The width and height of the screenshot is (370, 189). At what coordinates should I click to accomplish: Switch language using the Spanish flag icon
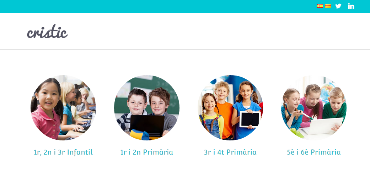[320, 6]
